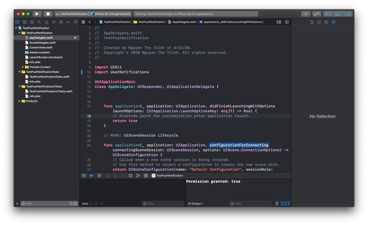This screenshot has width=368, height=225.
Task: Open the Issue navigator warning icon
Action: [46, 22]
